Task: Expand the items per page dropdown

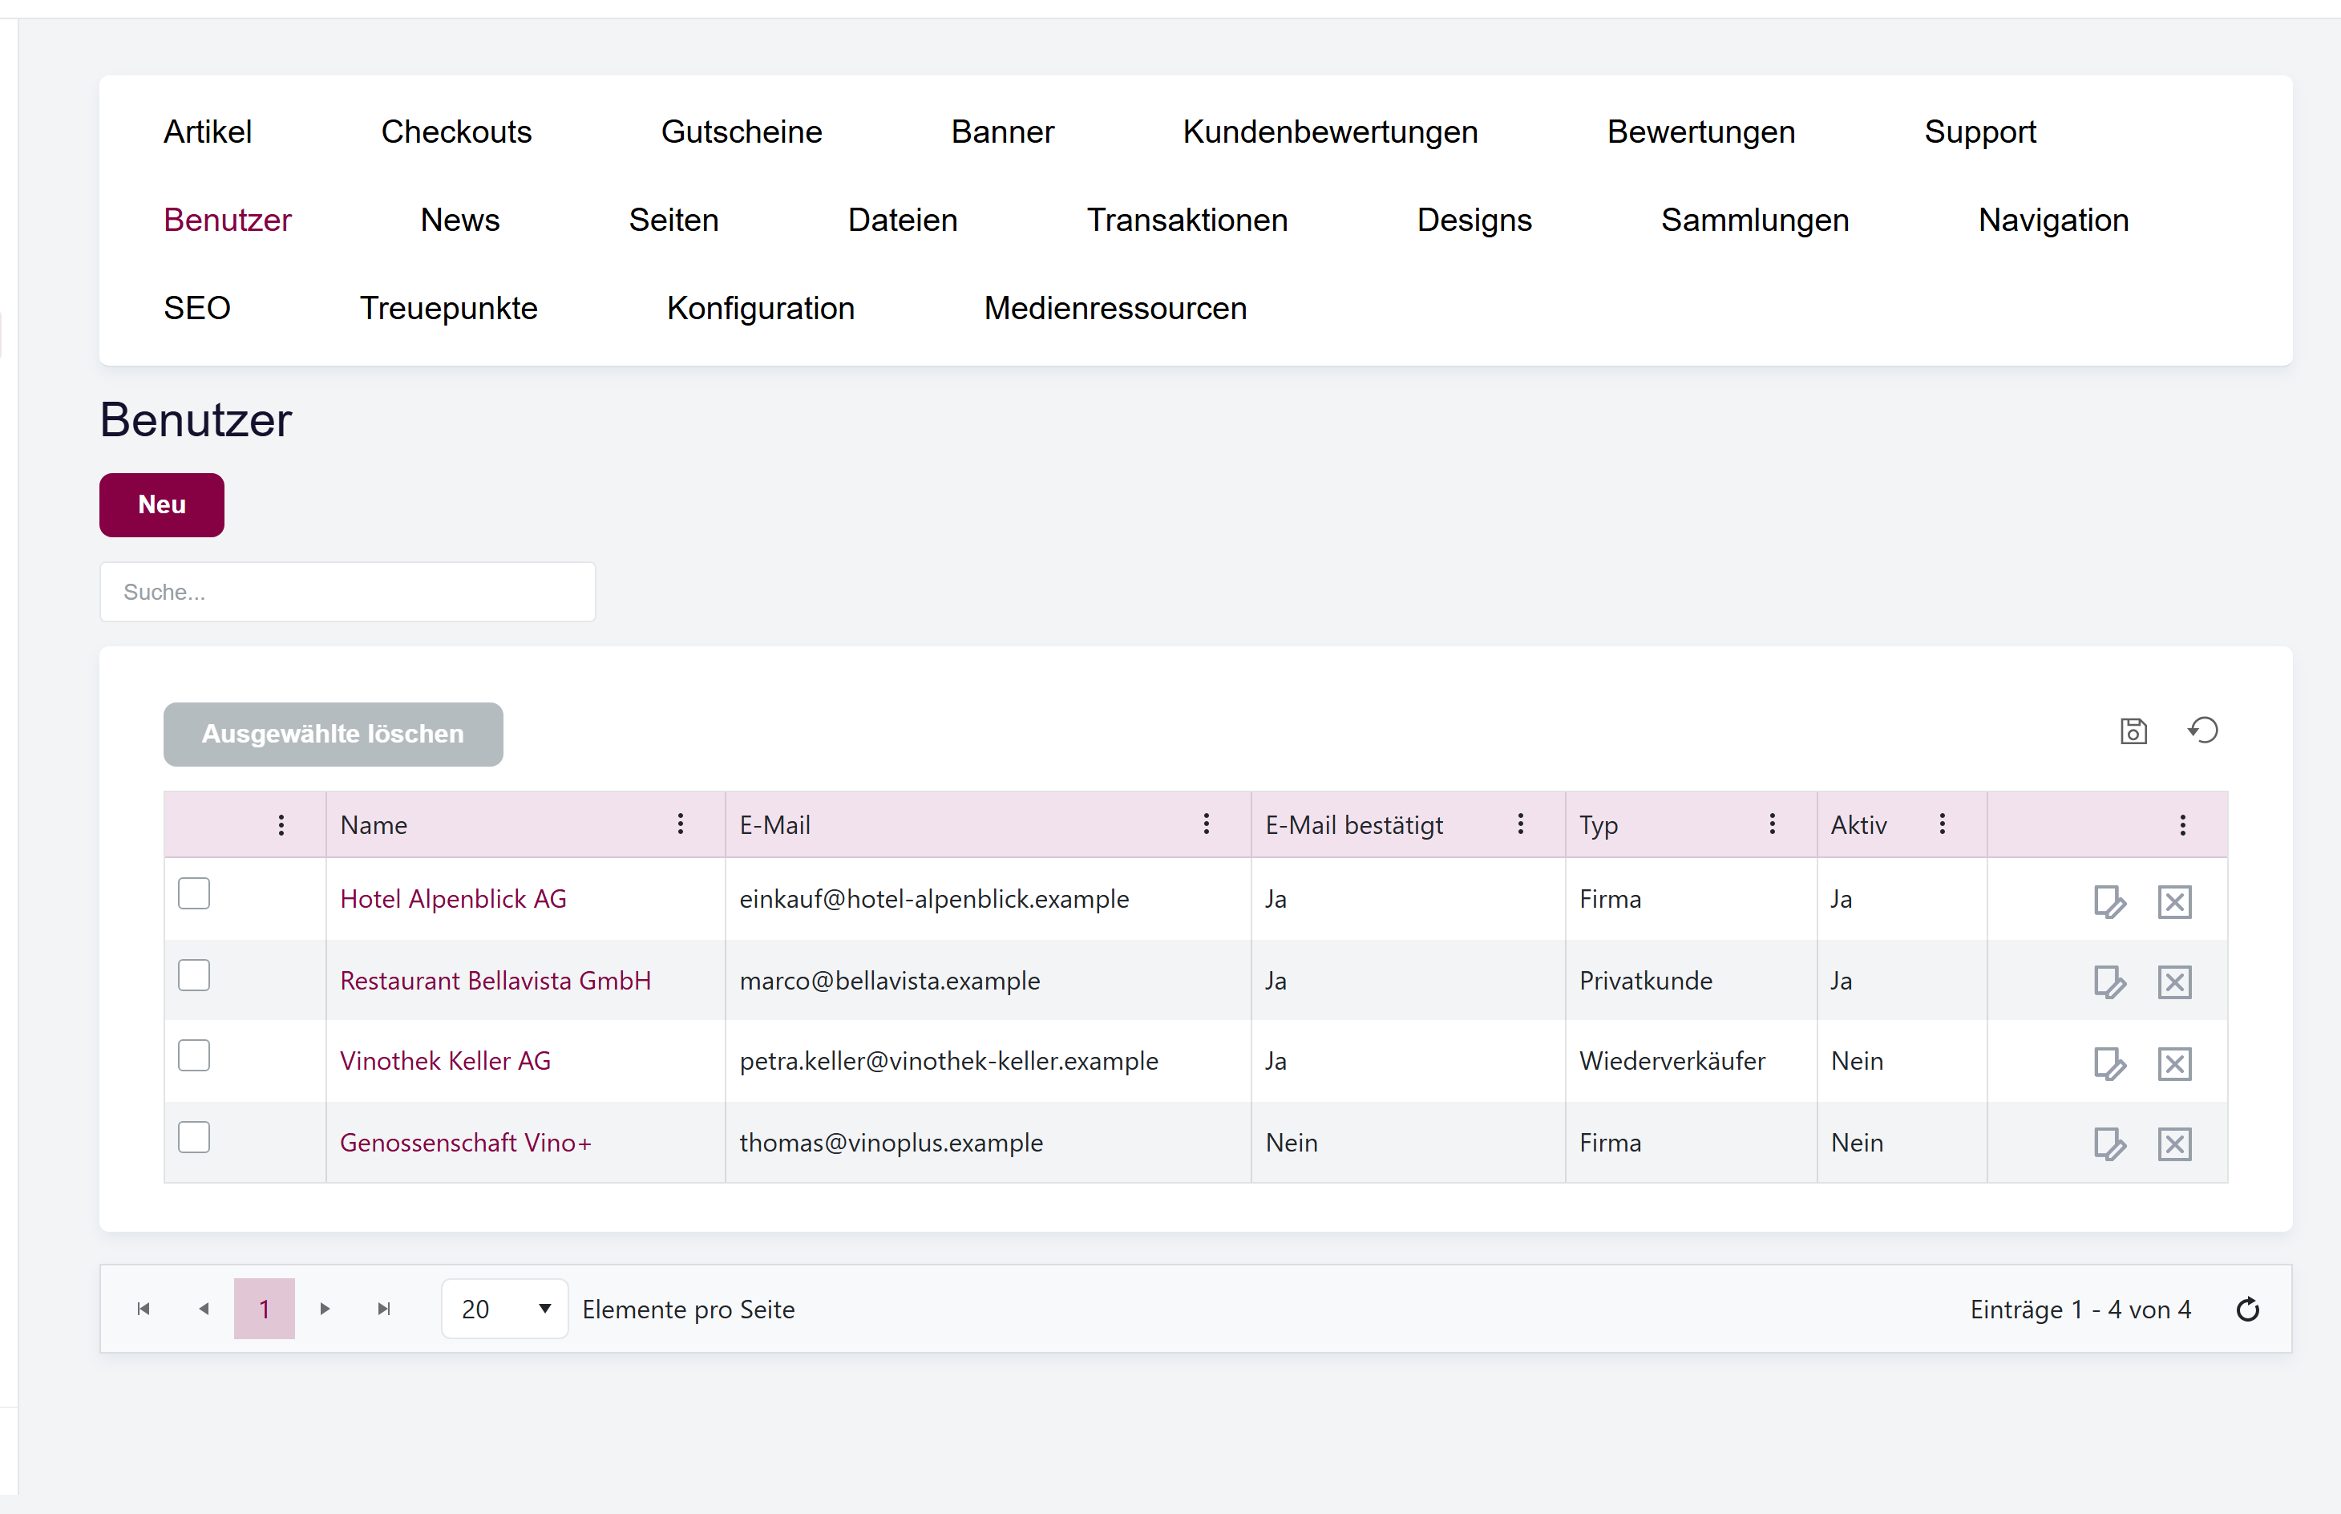Action: (x=504, y=1309)
